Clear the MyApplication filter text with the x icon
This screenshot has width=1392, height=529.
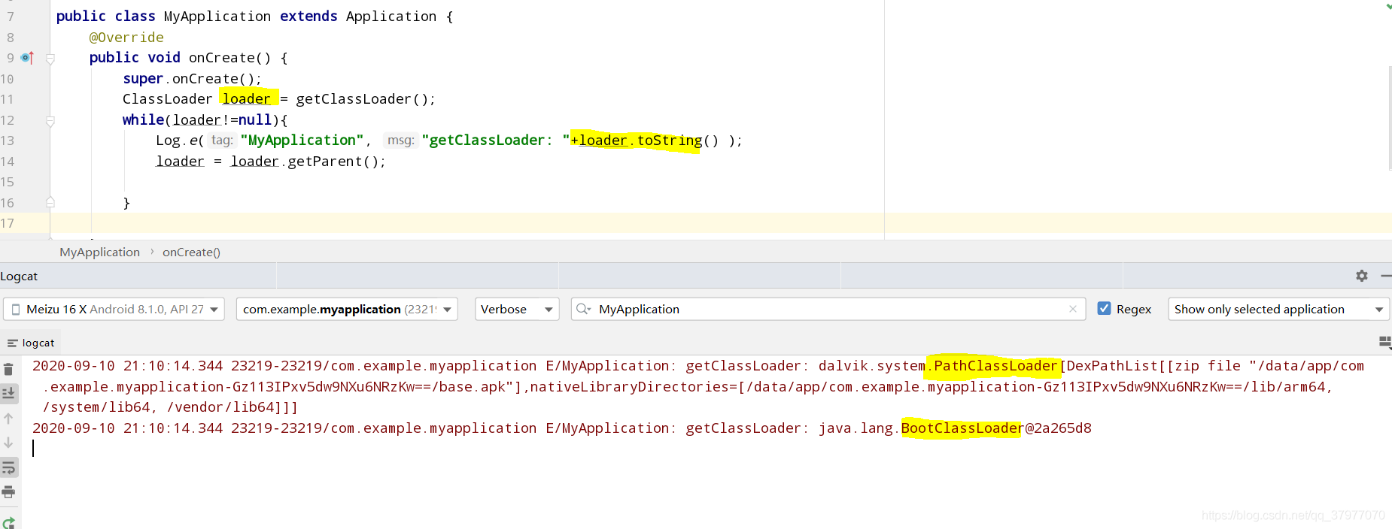(1073, 309)
